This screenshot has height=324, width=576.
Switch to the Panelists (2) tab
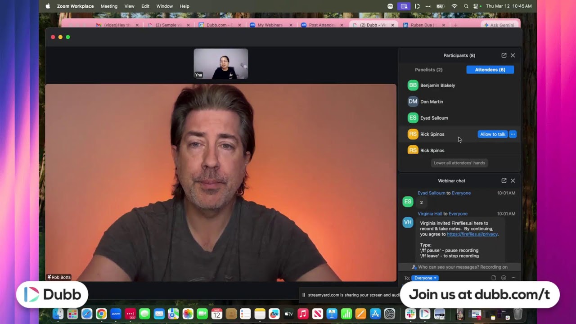click(x=428, y=70)
